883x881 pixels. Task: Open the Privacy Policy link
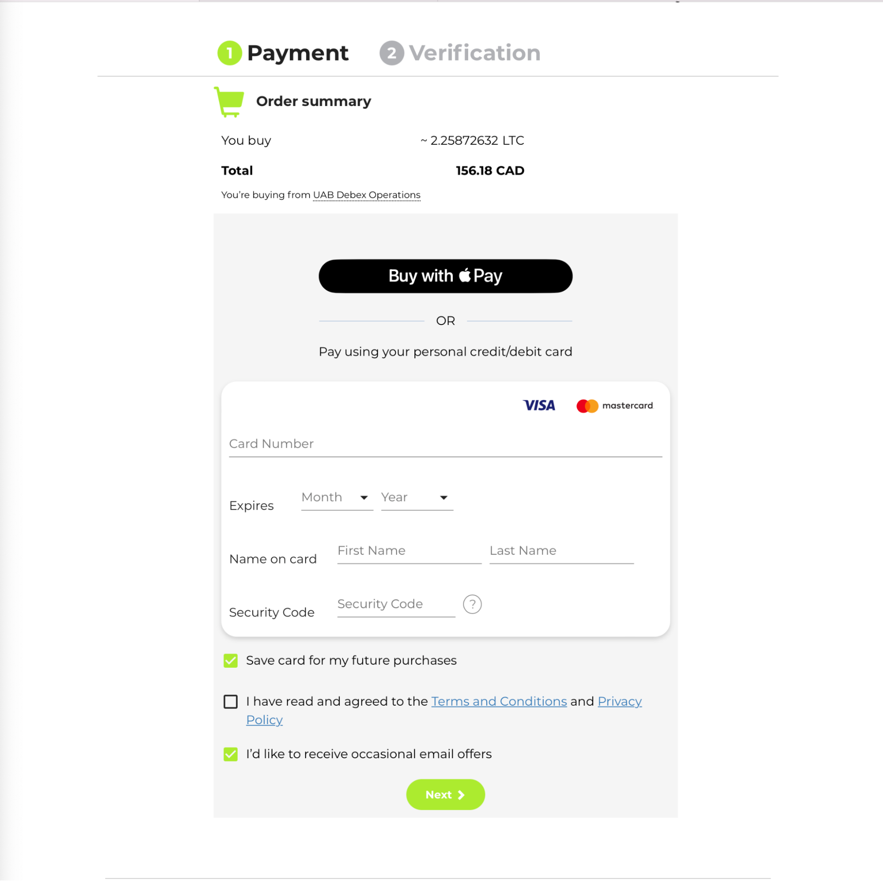click(x=444, y=711)
